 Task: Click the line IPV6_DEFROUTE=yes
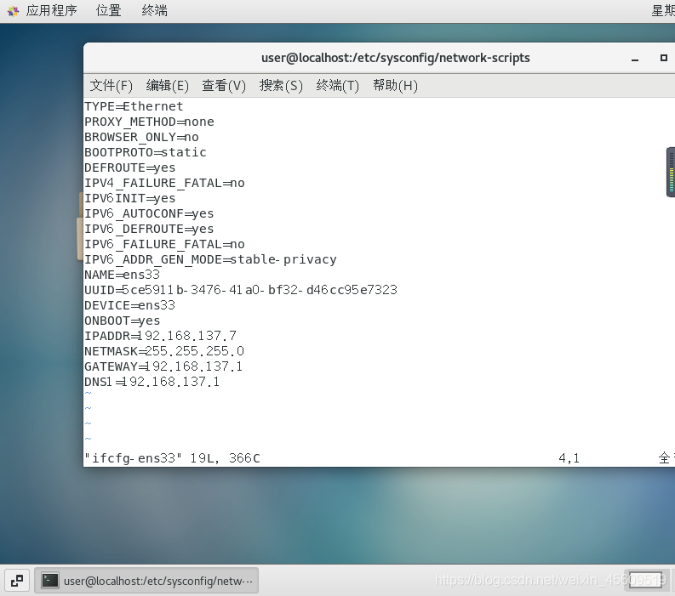[x=149, y=229]
